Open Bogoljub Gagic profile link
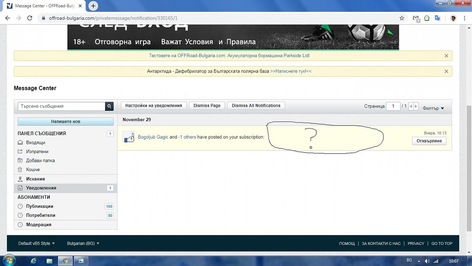The height and width of the screenshot is (266, 472). pyautogui.click(x=153, y=137)
